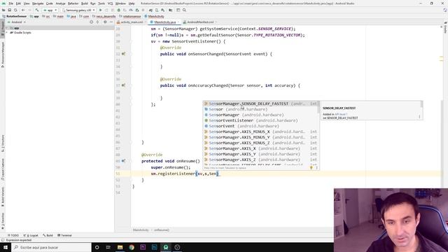Toggle the Structure side panel

coord(3,143)
